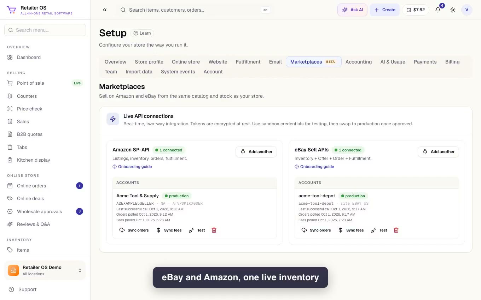The height and width of the screenshot is (300, 481).
Task: Go to the AI & Usage tab
Action: point(393,62)
